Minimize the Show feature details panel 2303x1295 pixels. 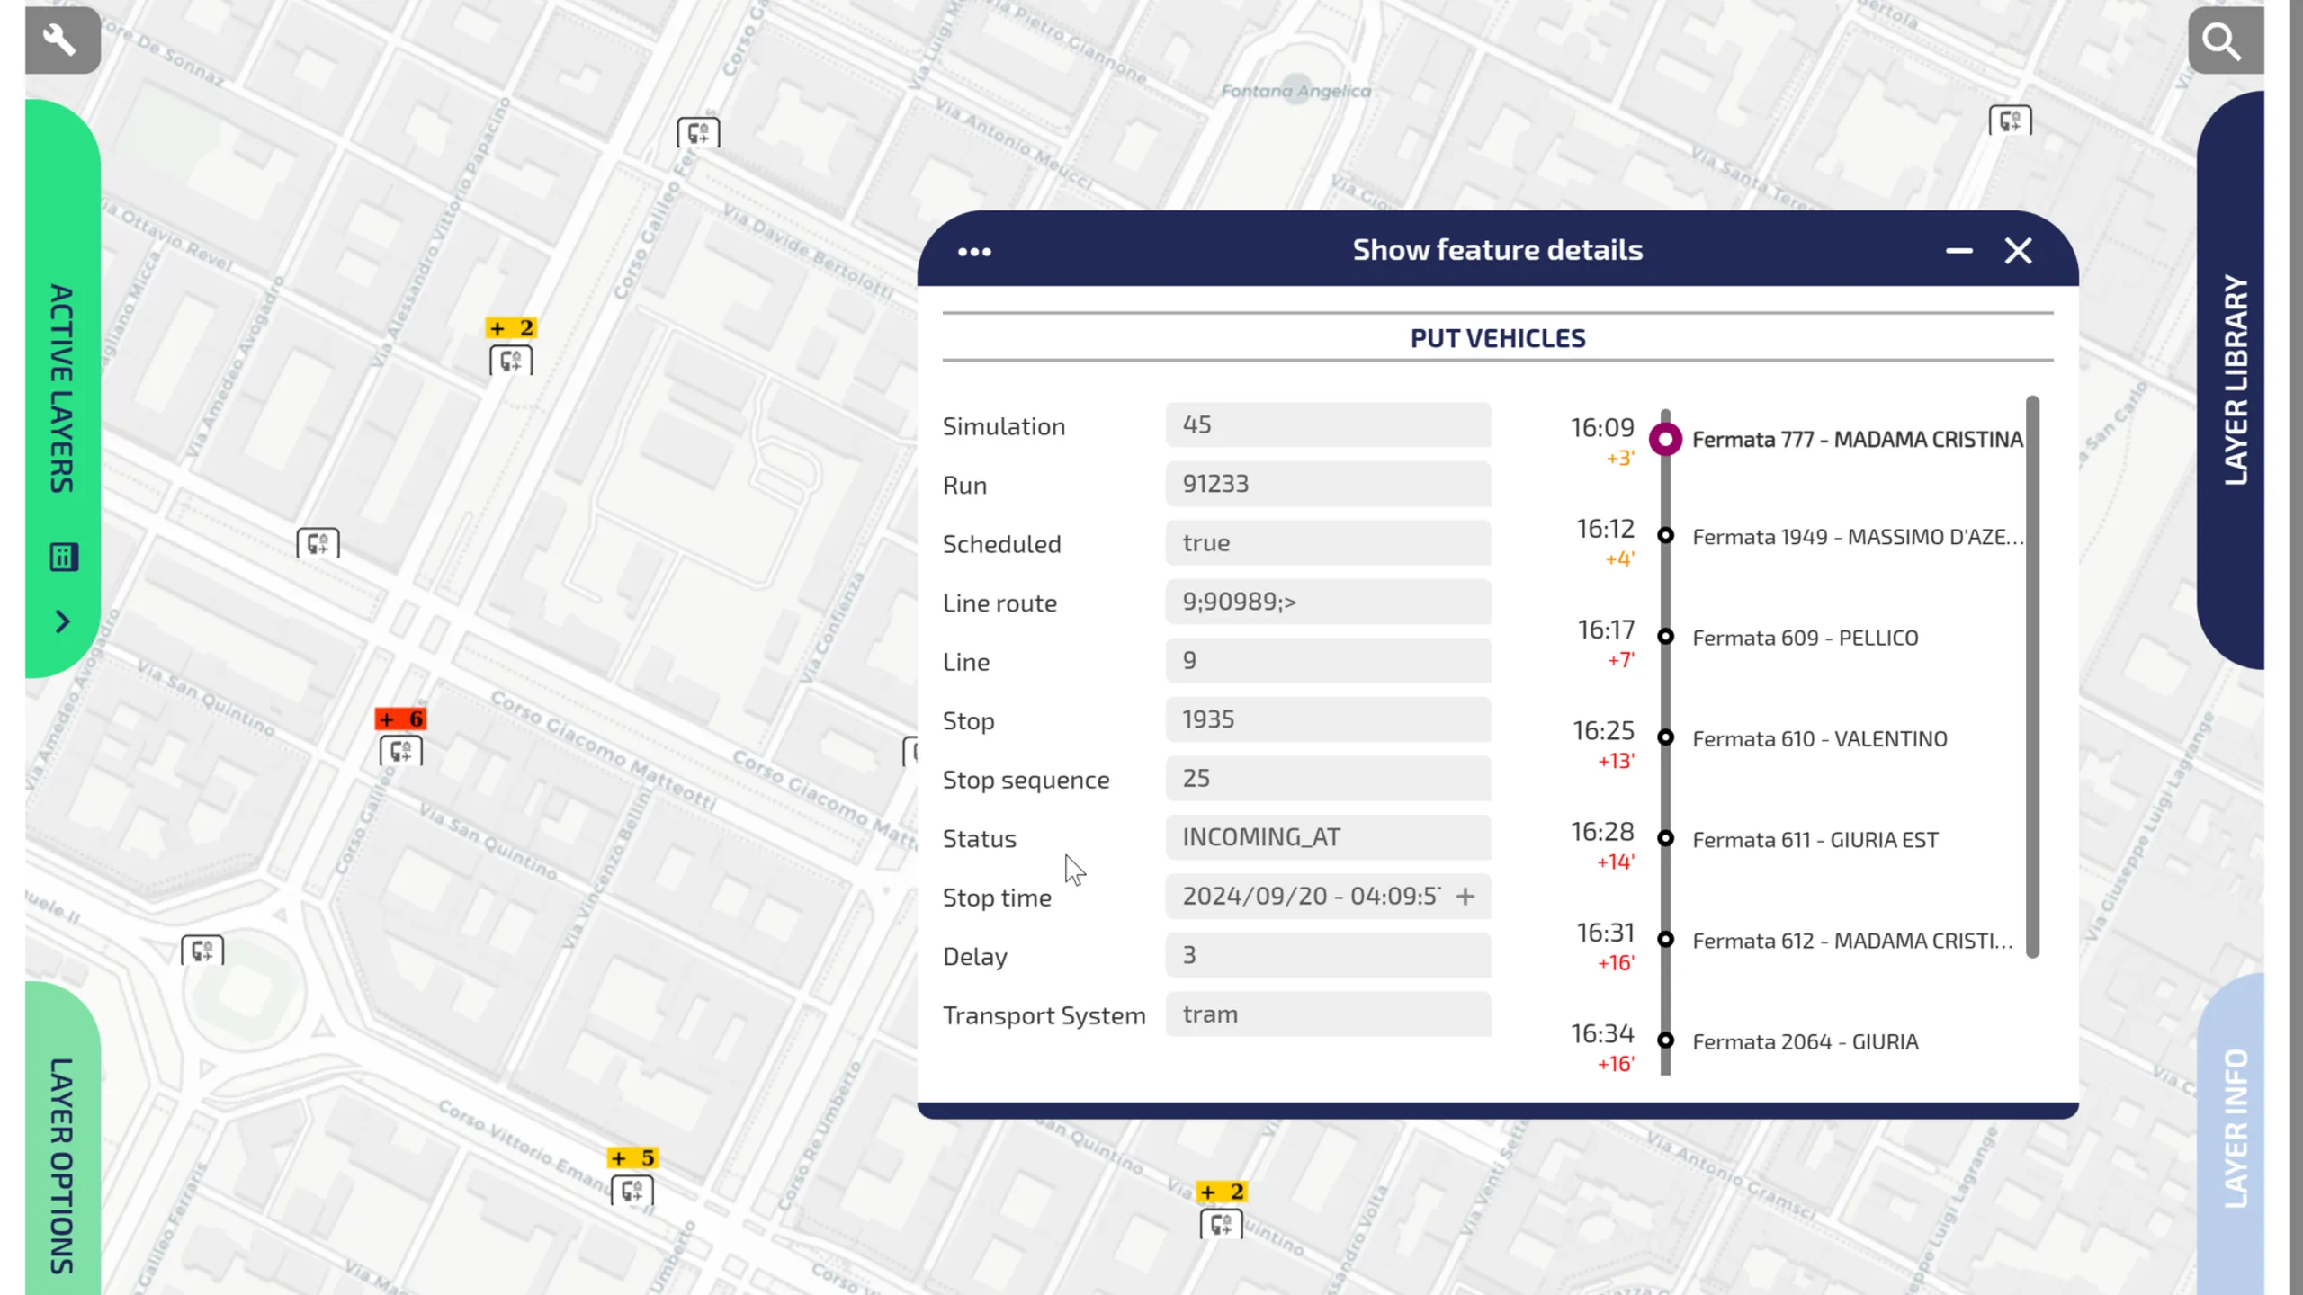point(1958,251)
